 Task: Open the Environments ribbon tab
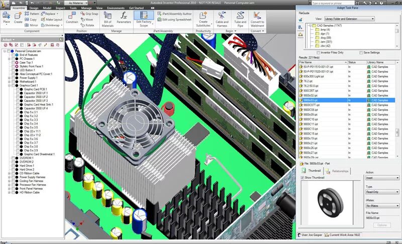pyautogui.click(x=116, y=8)
